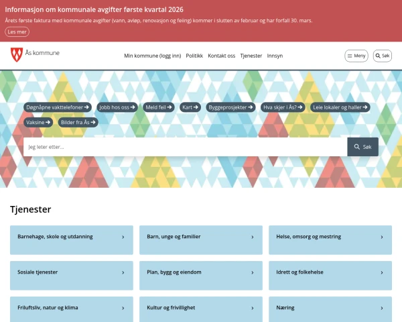This screenshot has width=402, height=322.
Task: Click the 'Jobb hos oss' shortcut pill
Action: (117, 107)
